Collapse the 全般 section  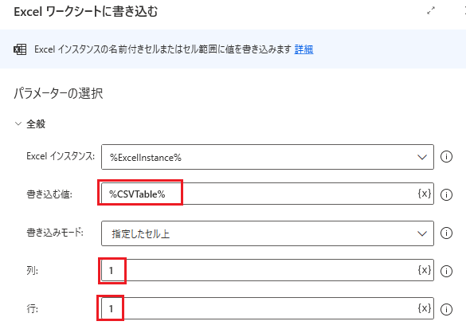click(18, 123)
